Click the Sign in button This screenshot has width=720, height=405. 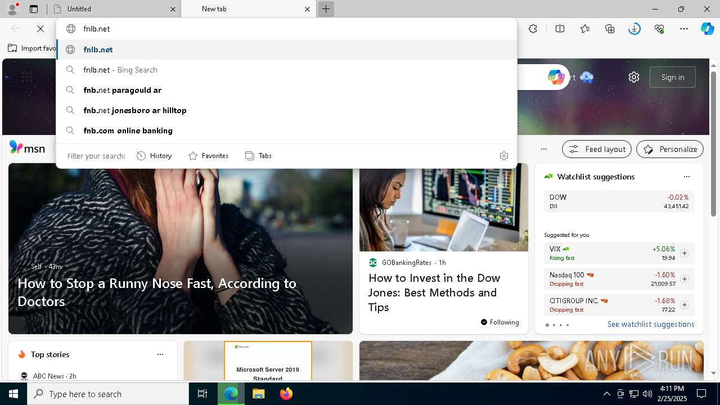[x=673, y=77]
